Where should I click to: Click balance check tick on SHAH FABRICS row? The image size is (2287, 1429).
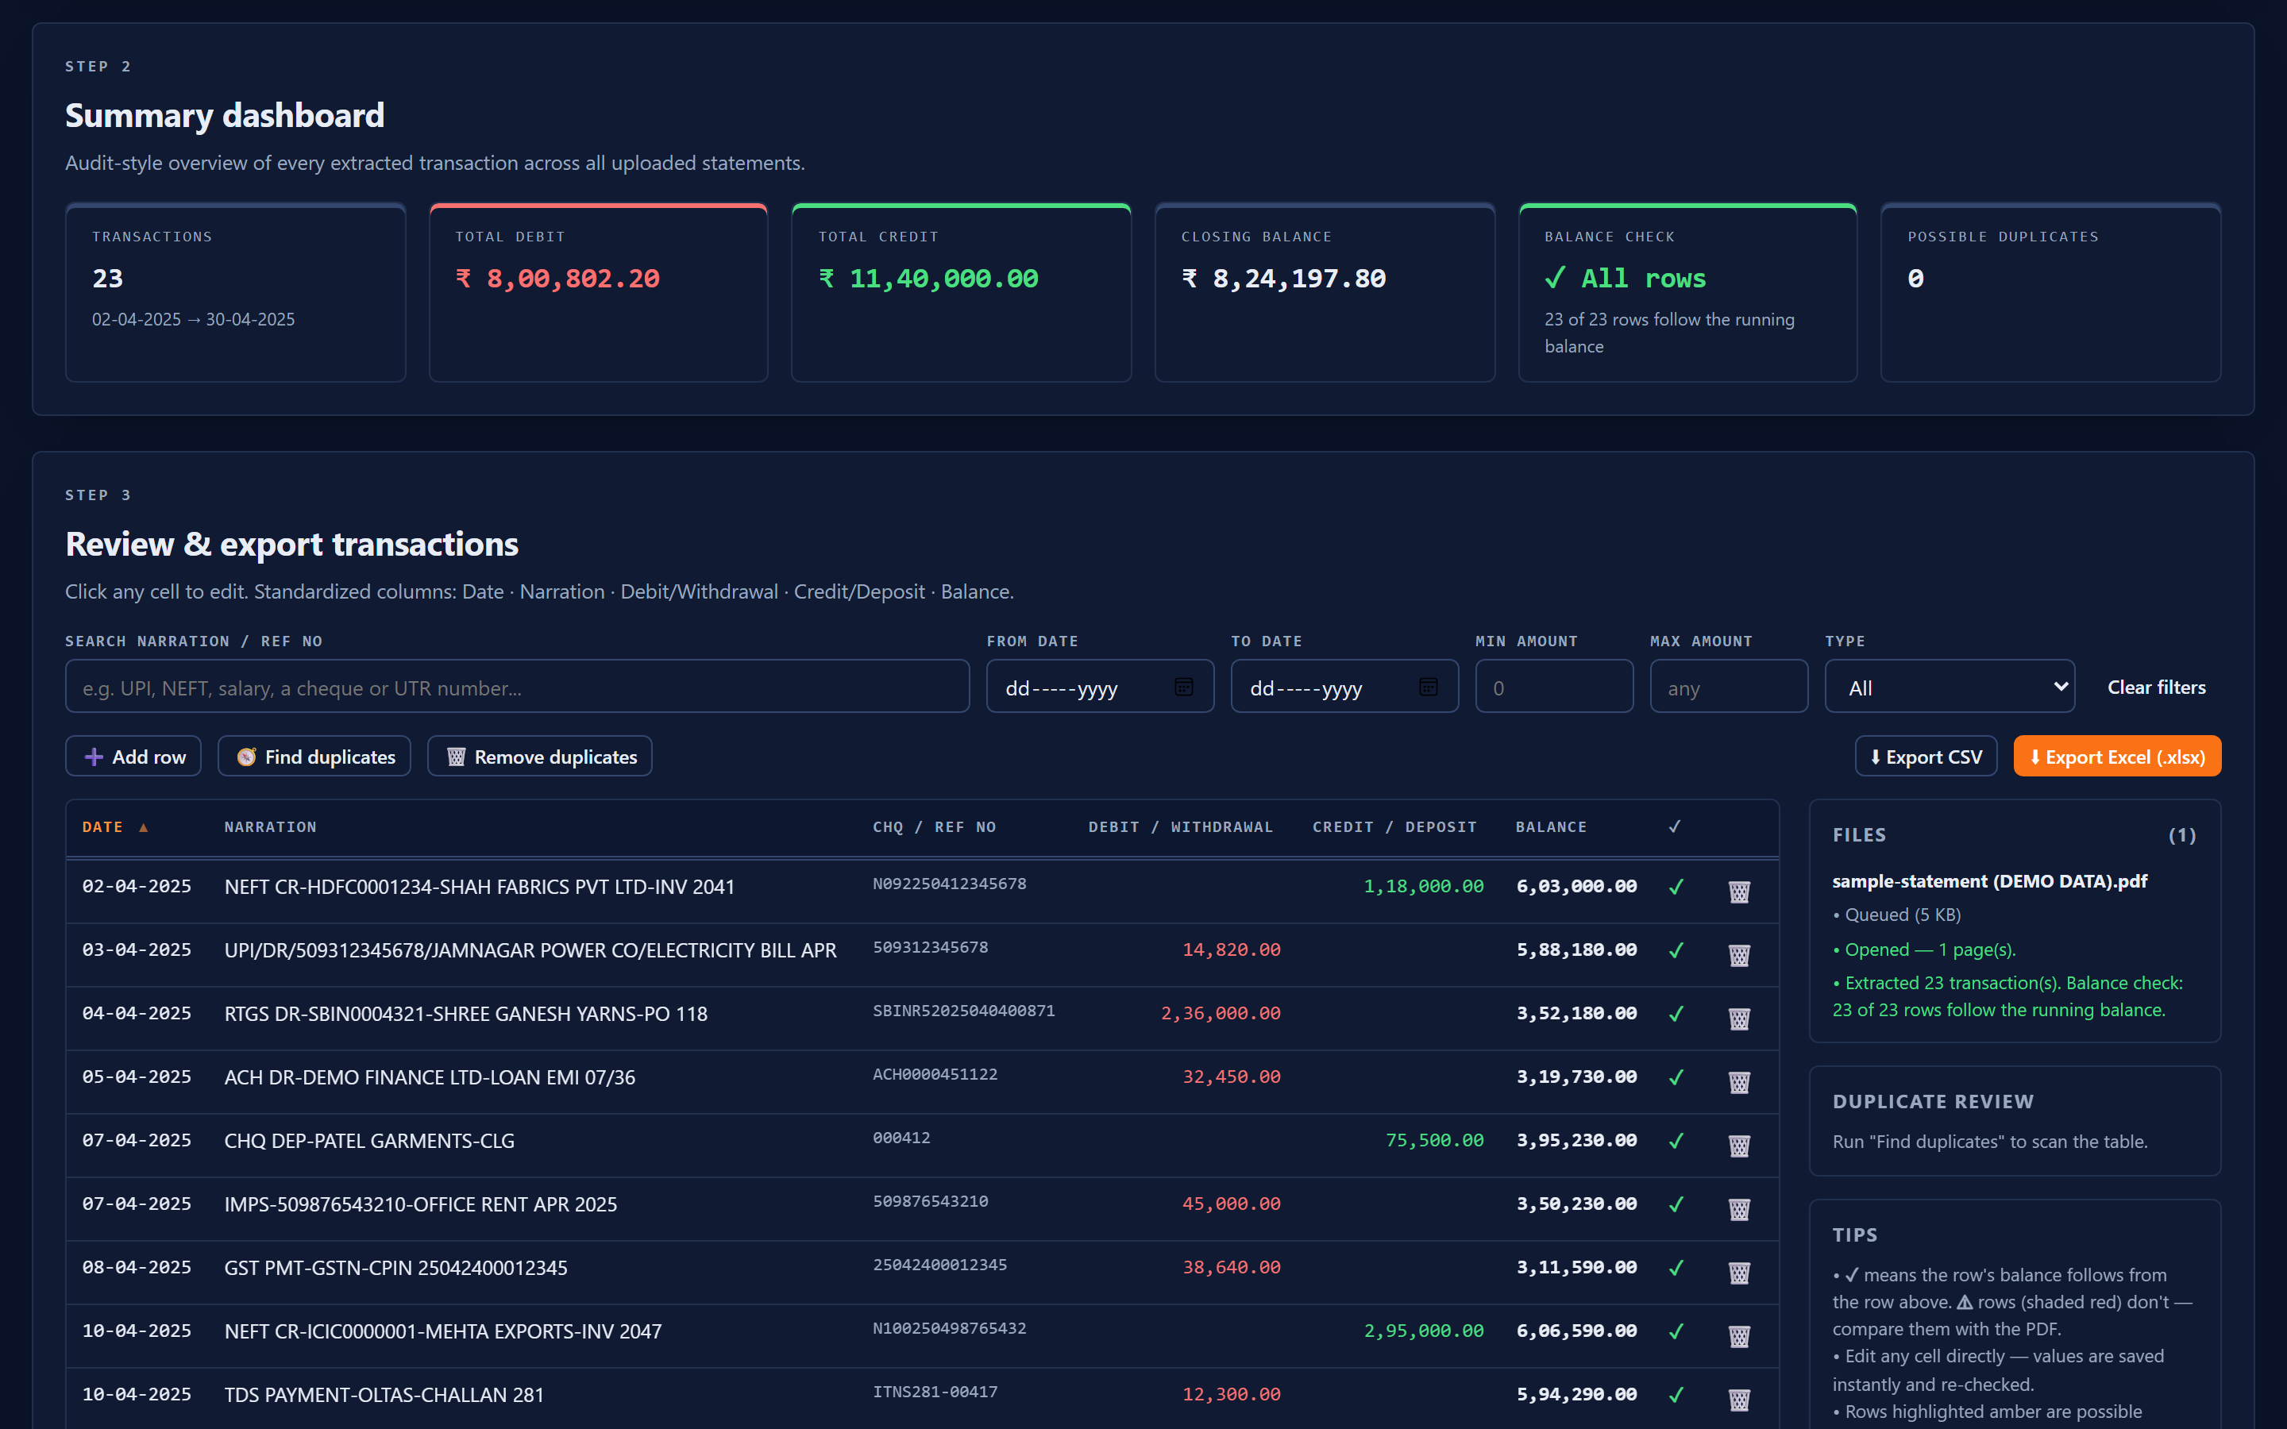tap(1676, 887)
